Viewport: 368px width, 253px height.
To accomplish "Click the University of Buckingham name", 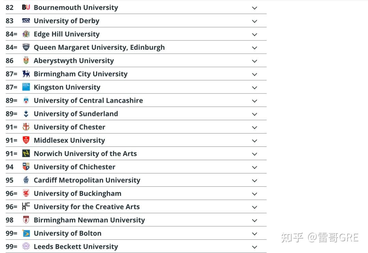I will point(77,193).
